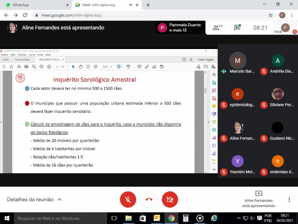298x224 pixels.
Task: Select Silviane's video tile
Action: tap(278, 98)
